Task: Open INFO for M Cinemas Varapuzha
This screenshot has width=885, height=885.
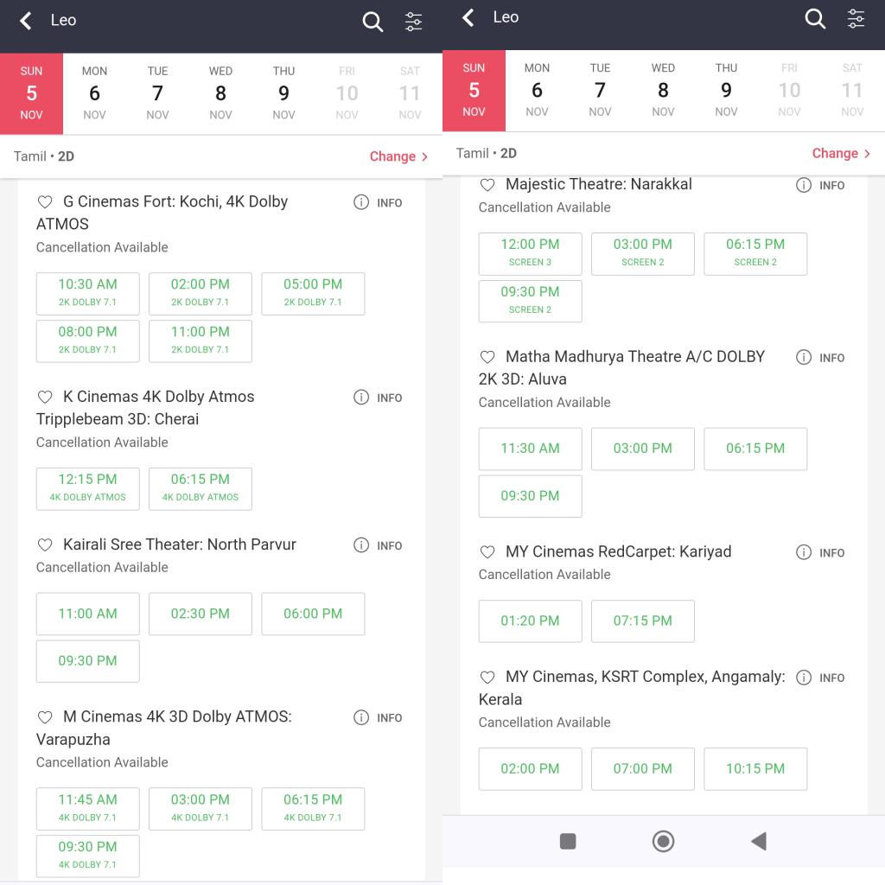Action: coord(379,717)
